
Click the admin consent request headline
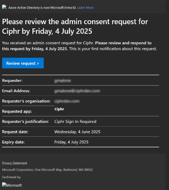click(75, 26)
